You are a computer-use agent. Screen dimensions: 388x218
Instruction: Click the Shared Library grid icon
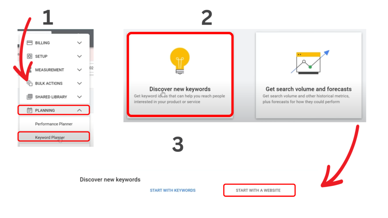[30, 97]
